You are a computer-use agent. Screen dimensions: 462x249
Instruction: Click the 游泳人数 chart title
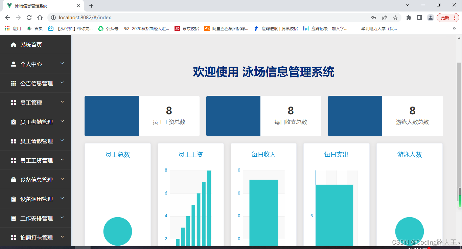pyautogui.click(x=410, y=155)
